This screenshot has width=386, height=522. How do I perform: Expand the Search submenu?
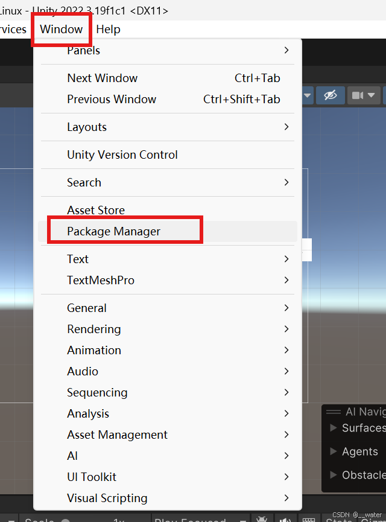click(x=168, y=182)
